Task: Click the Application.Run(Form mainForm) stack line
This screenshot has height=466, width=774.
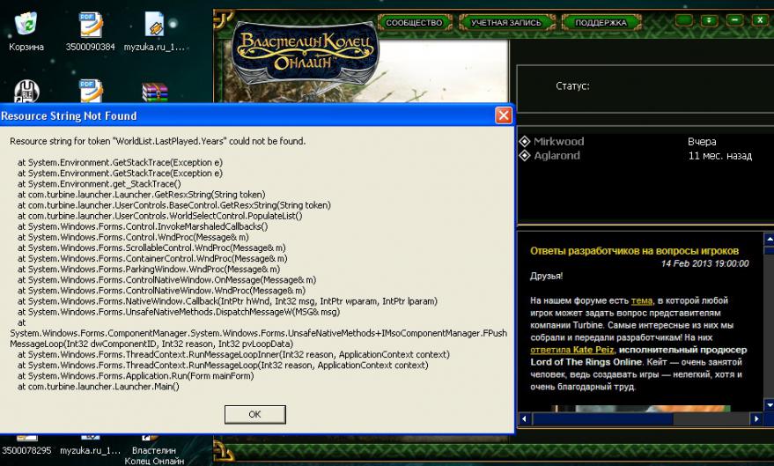Action: pos(136,375)
